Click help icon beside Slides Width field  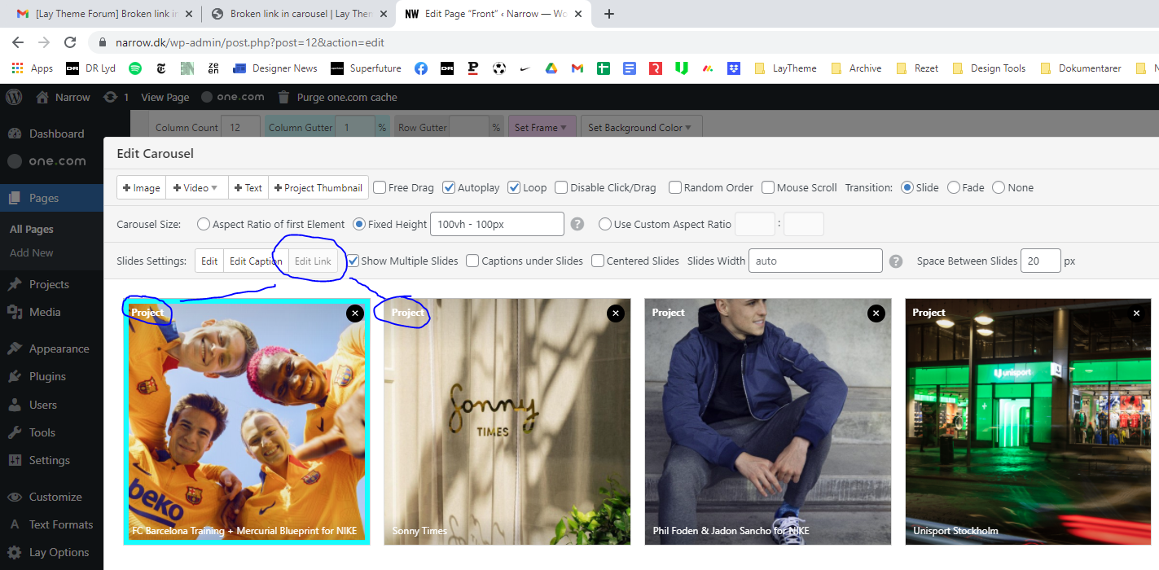[896, 261]
